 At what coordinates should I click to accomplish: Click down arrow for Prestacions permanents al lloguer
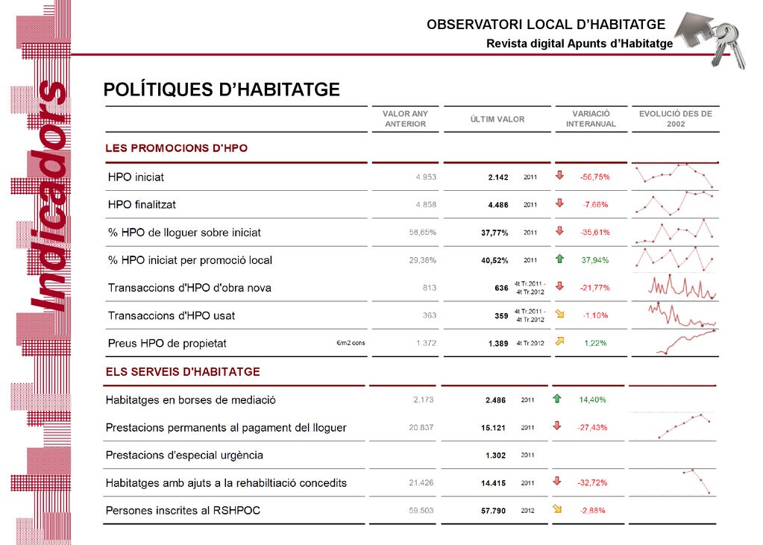click(557, 426)
